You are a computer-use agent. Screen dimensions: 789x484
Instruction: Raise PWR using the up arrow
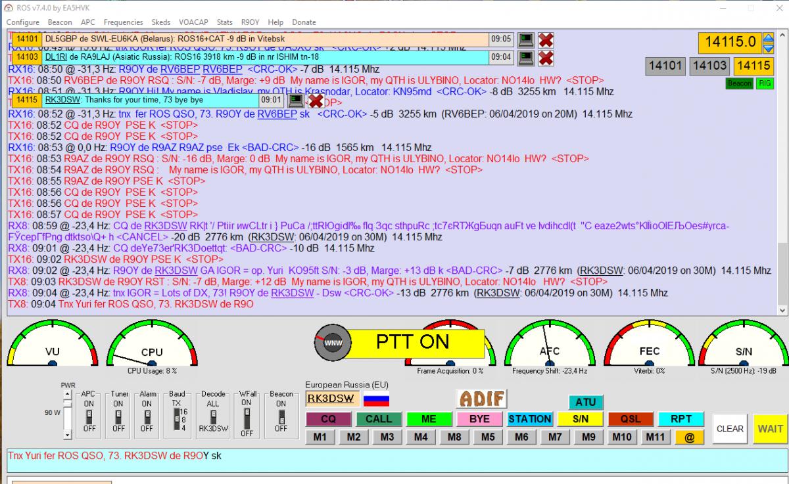click(67, 394)
